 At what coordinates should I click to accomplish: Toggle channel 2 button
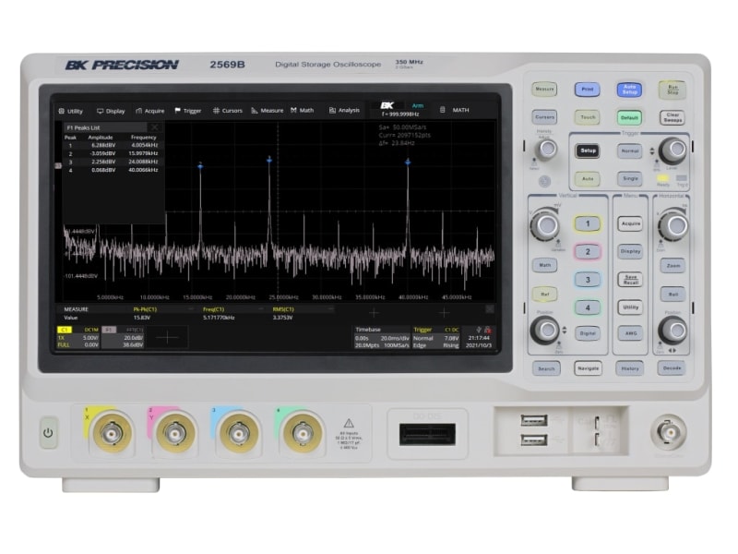588,251
